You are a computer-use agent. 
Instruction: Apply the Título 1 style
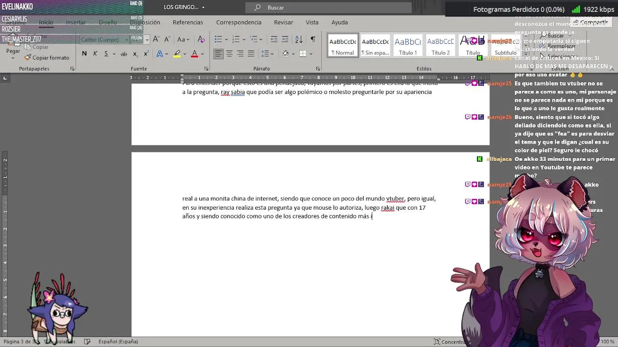tap(408, 45)
